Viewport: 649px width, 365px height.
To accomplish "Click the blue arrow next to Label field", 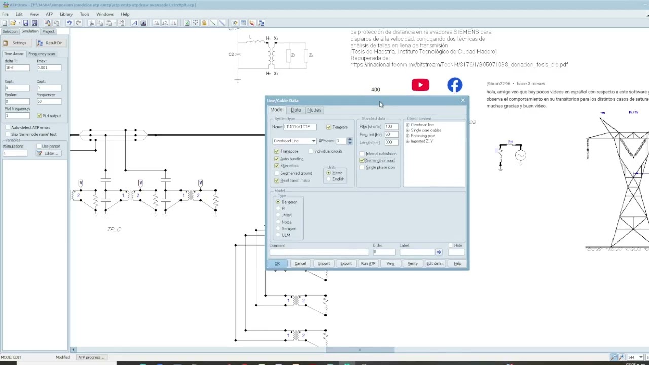I will [x=439, y=252].
